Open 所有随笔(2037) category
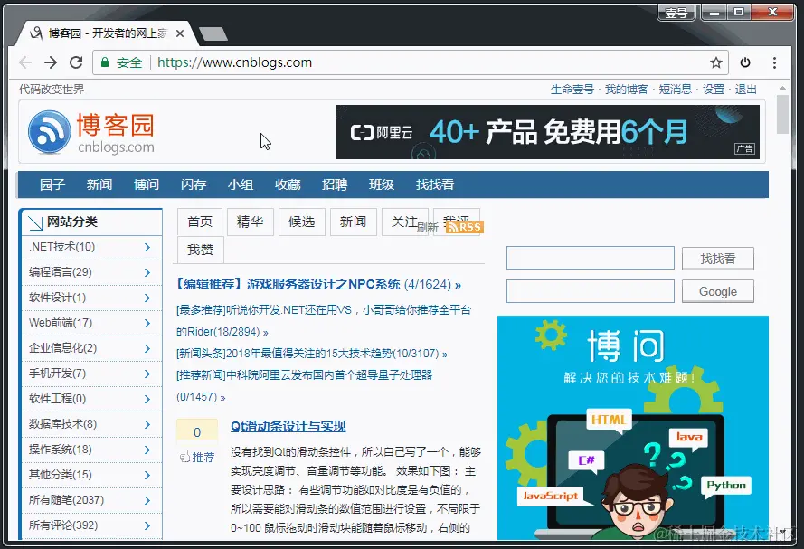This screenshot has width=804, height=549. (66, 500)
